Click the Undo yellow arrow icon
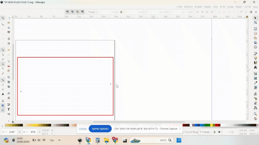Screen dimensions: 259x145 (x=9, y=50)
